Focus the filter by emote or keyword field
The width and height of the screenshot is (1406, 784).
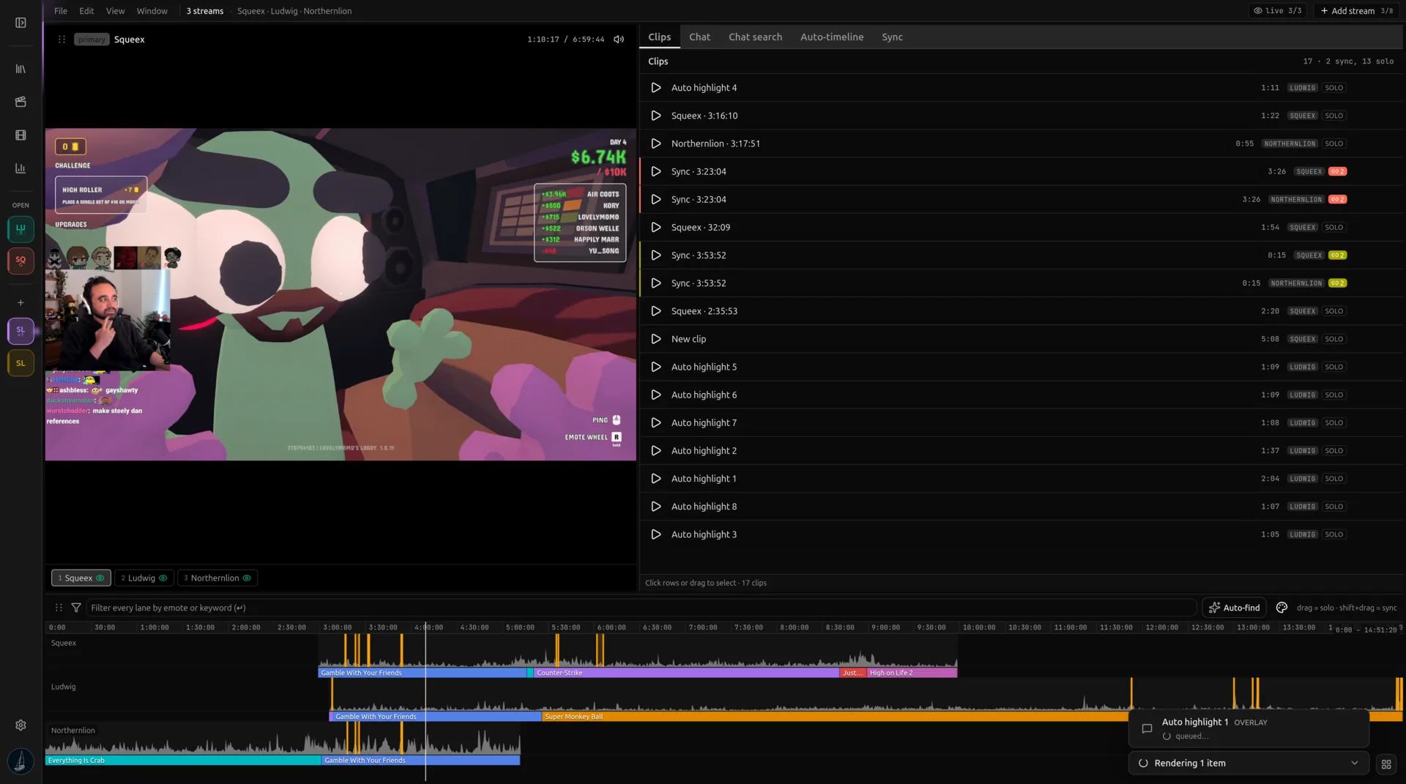click(641, 608)
